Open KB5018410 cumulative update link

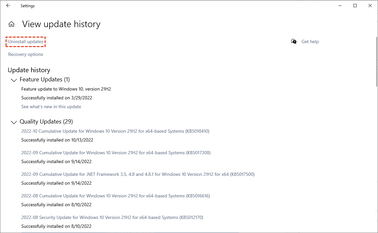point(115,131)
